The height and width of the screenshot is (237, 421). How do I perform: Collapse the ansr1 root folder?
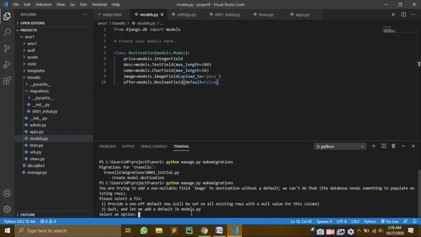coord(54,37)
